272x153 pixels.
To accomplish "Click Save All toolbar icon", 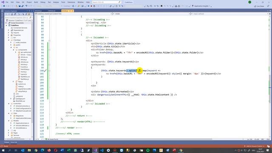I will (x=23, y=6).
